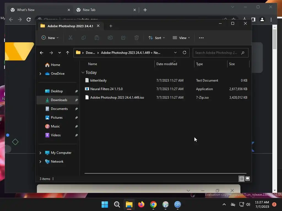Click the volume speaker tray icon

248,204
